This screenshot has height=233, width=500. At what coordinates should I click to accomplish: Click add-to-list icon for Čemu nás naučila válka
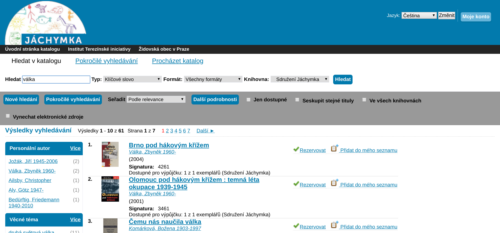coord(334,225)
